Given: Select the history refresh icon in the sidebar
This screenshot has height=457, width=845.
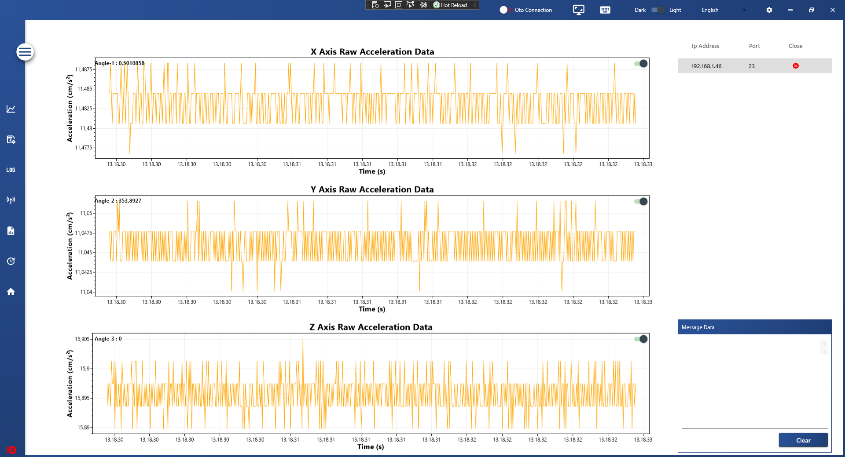Looking at the screenshot, I should click(x=11, y=261).
